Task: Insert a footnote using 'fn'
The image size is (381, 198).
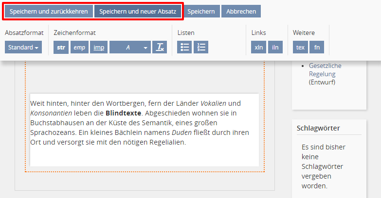Action: click(x=317, y=47)
